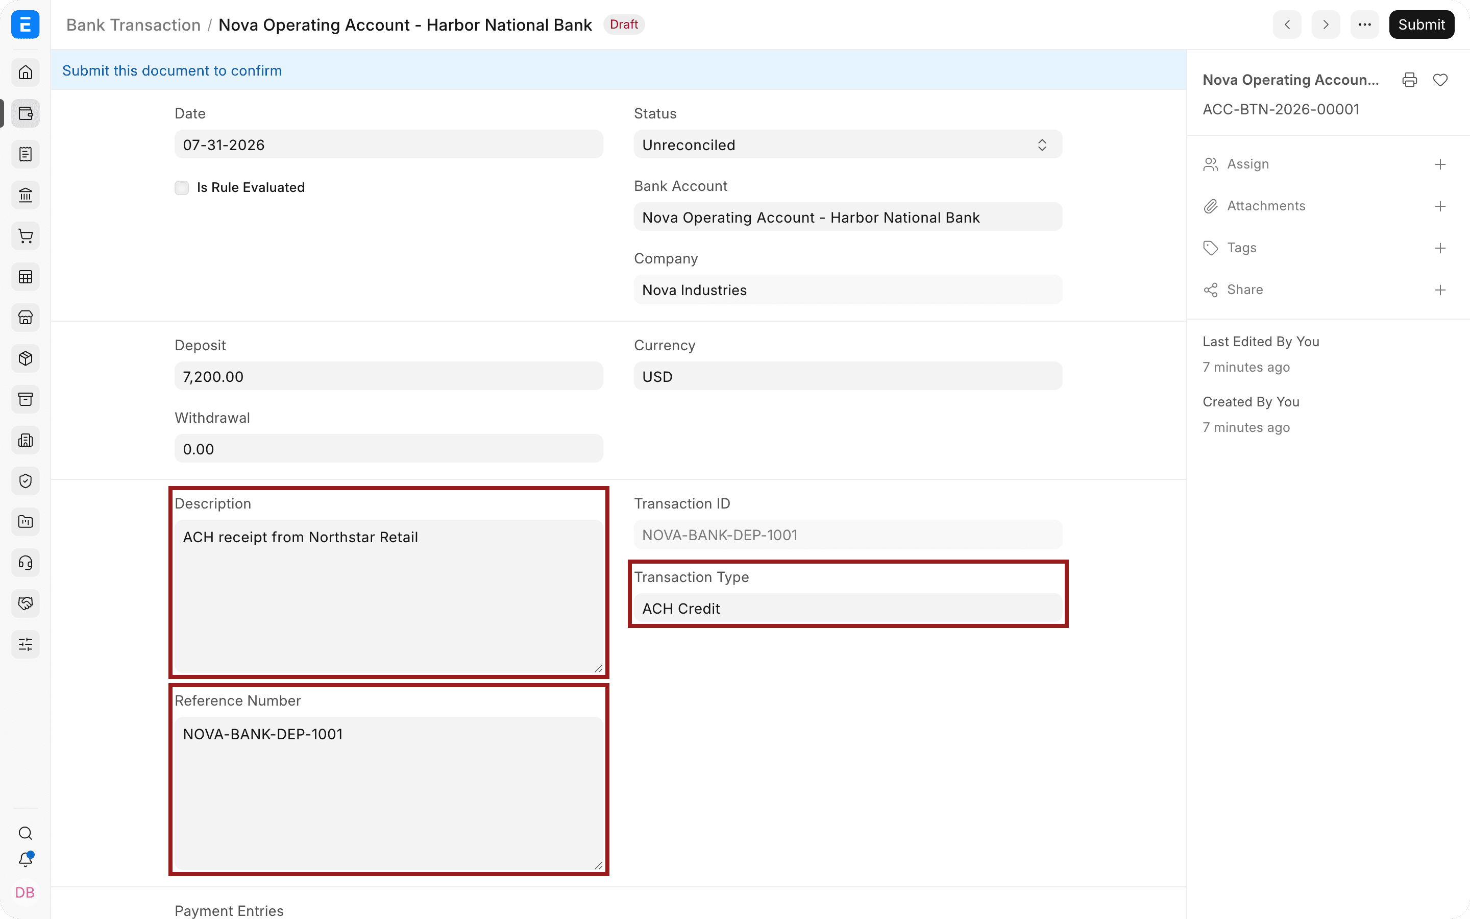Click the cube package sidebar icon

coord(26,358)
